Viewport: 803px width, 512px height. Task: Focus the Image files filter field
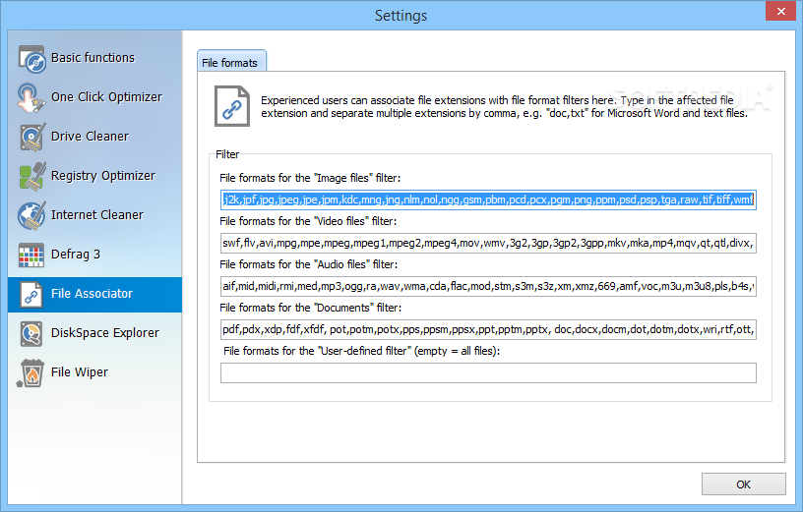(488, 199)
